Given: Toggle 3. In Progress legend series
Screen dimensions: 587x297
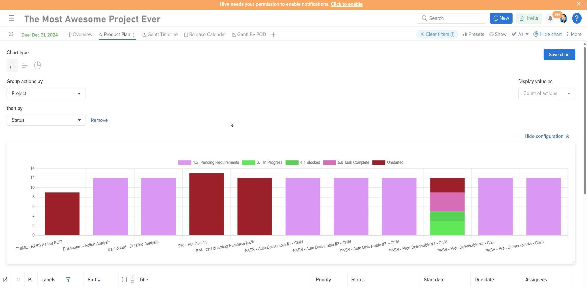Looking at the screenshot, I should (262, 162).
